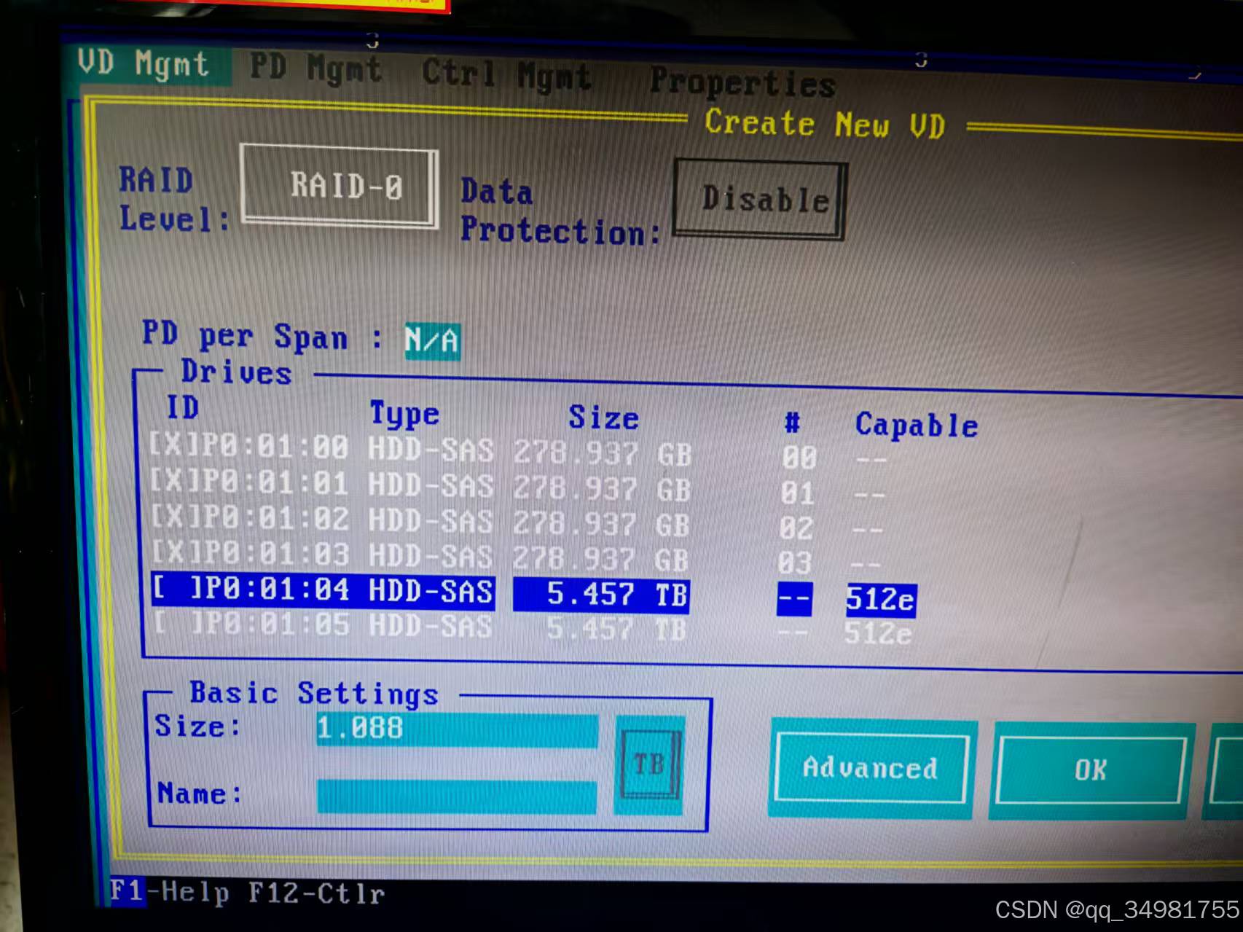Click the Size column header in Drives
The height and width of the screenshot is (932, 1243).
coord(603,418)
